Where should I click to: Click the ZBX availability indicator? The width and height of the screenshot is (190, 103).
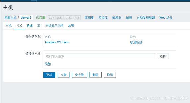pyautogui.click(x=52, y=18)
